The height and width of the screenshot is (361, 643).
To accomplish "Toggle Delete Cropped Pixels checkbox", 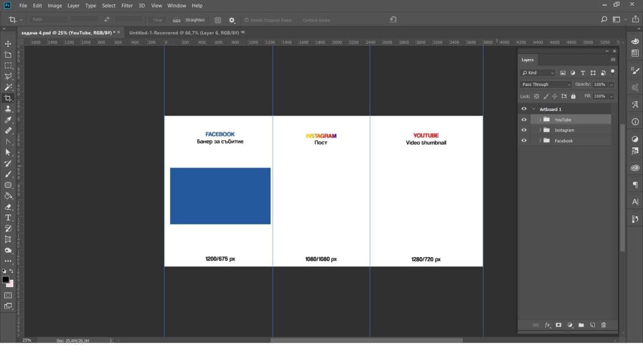I will pyautogui.click(x=246, y=20).
